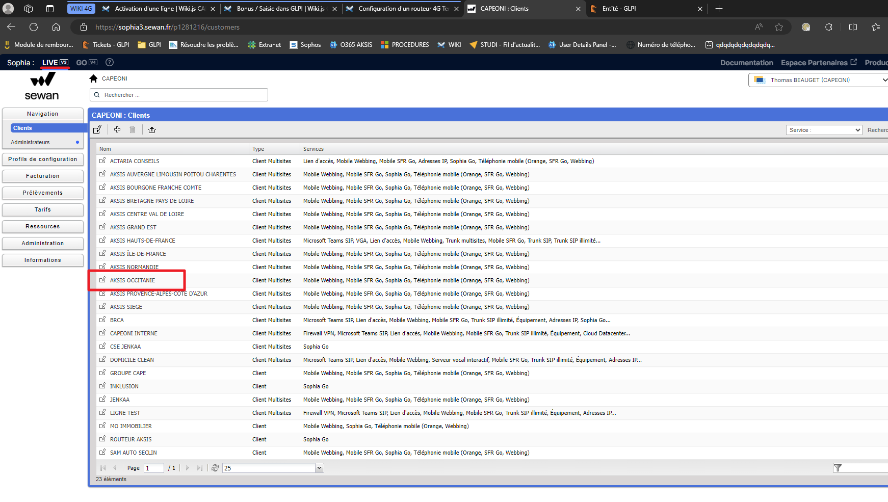
Task: Click the browser home button
Action: coord(56,27)
